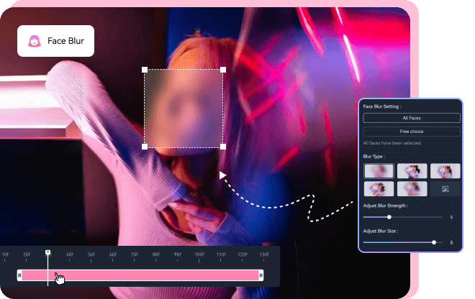Screen dimensions: 475x299
Task: Click the clip's right trim handle
Action: point(261,275)
